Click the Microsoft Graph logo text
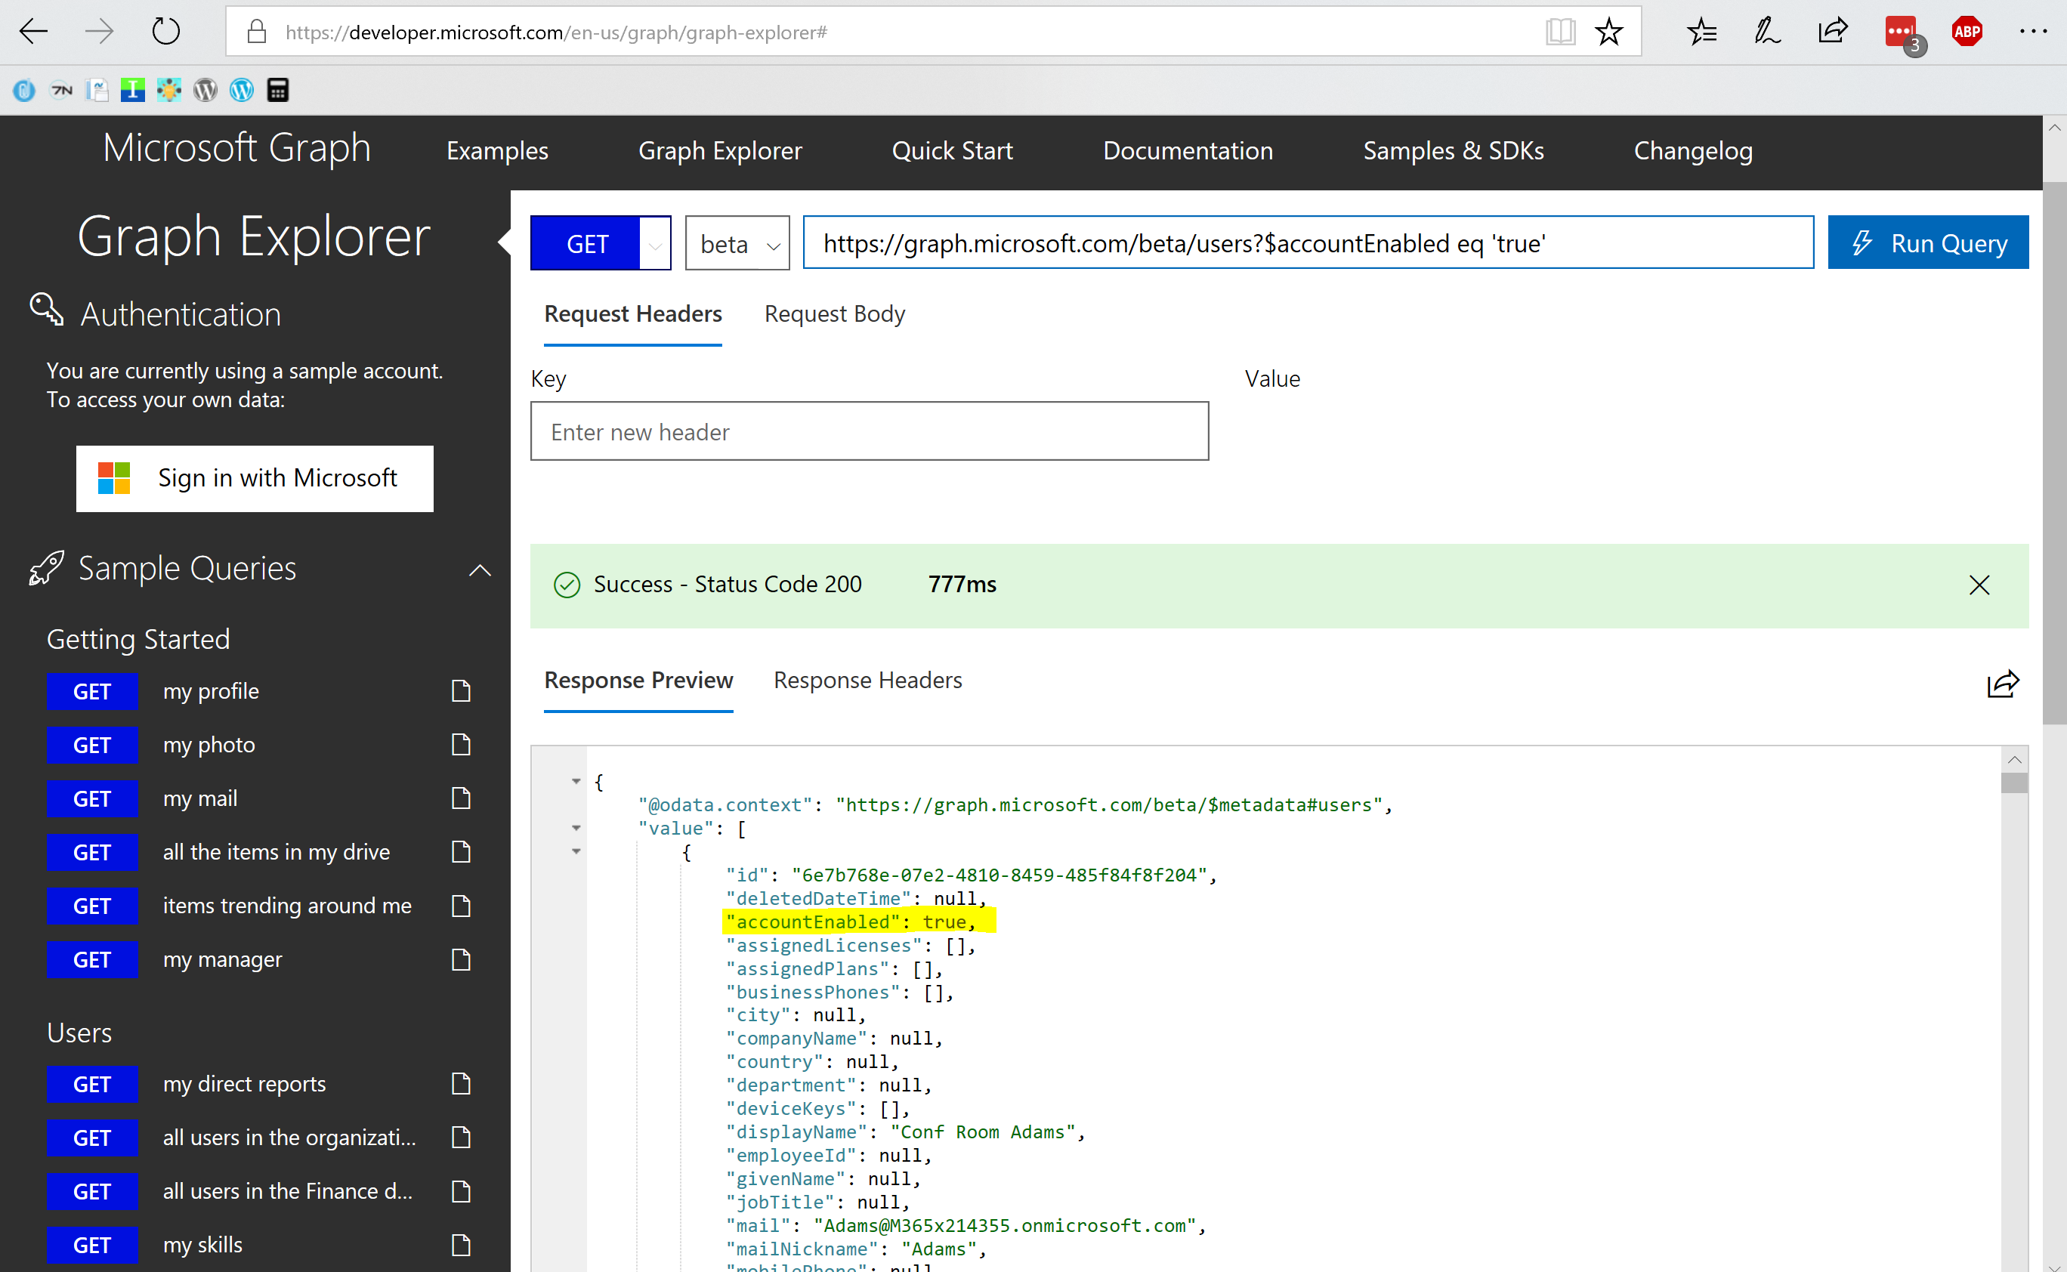2067x1272 pixels. (x=236, y=148)
